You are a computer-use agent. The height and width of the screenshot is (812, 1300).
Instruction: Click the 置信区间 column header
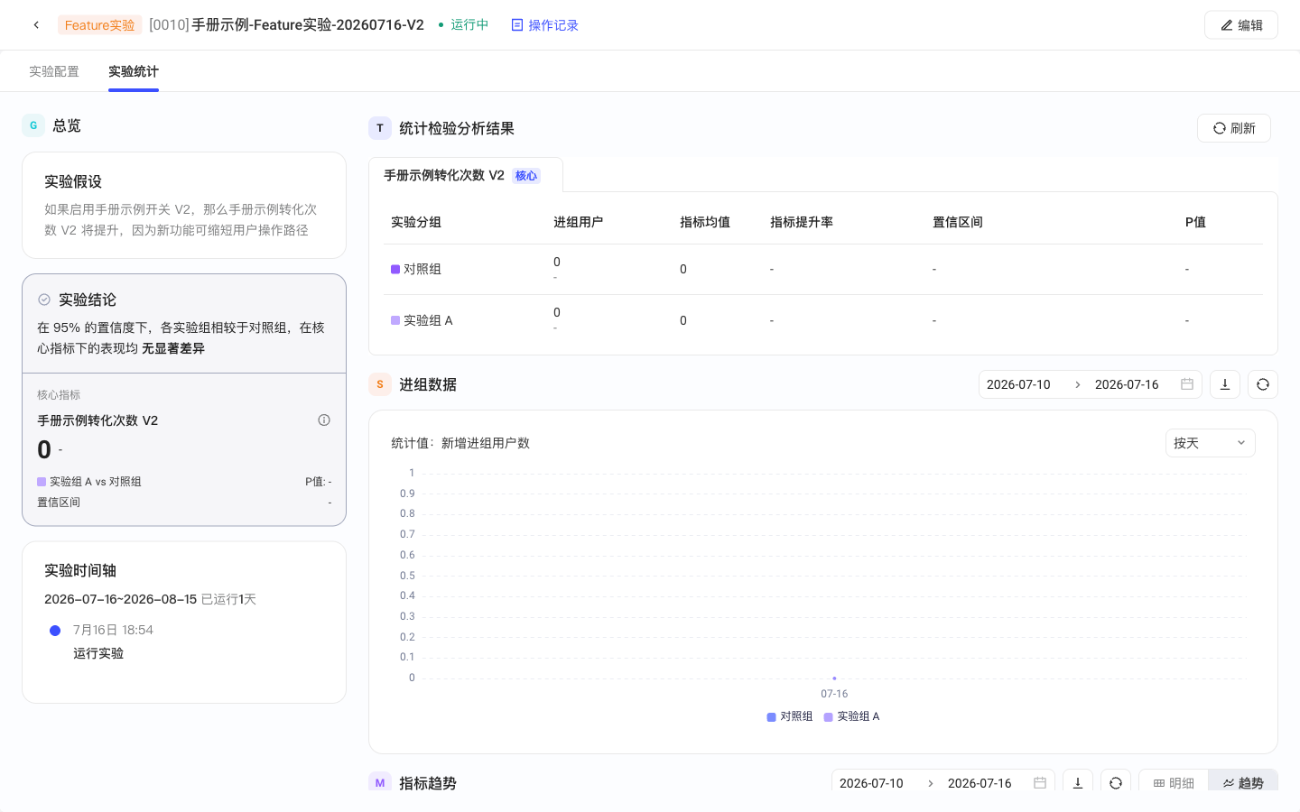(958, 222)
